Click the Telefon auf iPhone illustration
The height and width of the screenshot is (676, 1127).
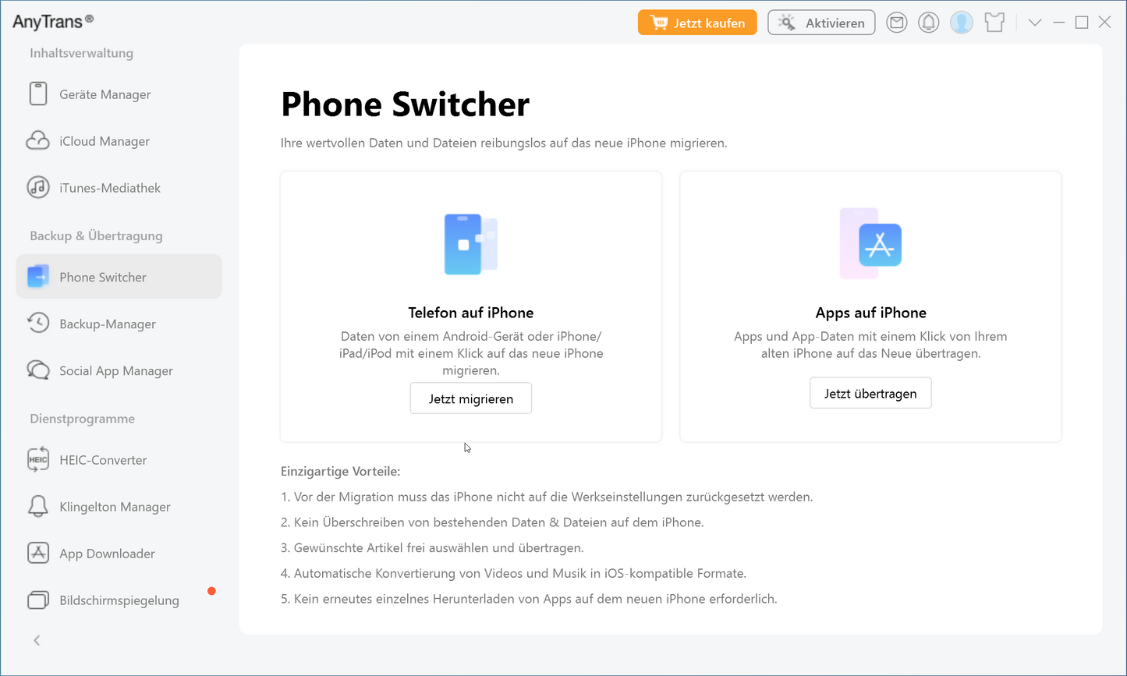[x=470, y=243]
